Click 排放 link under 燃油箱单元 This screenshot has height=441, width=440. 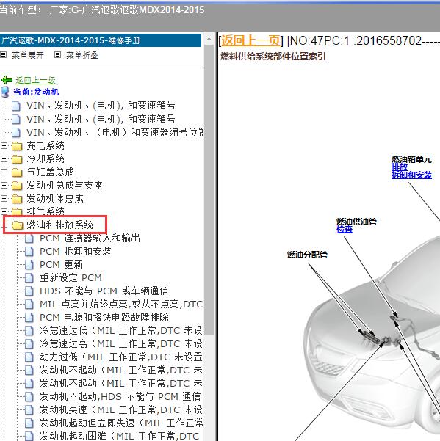tap(399, 167)
